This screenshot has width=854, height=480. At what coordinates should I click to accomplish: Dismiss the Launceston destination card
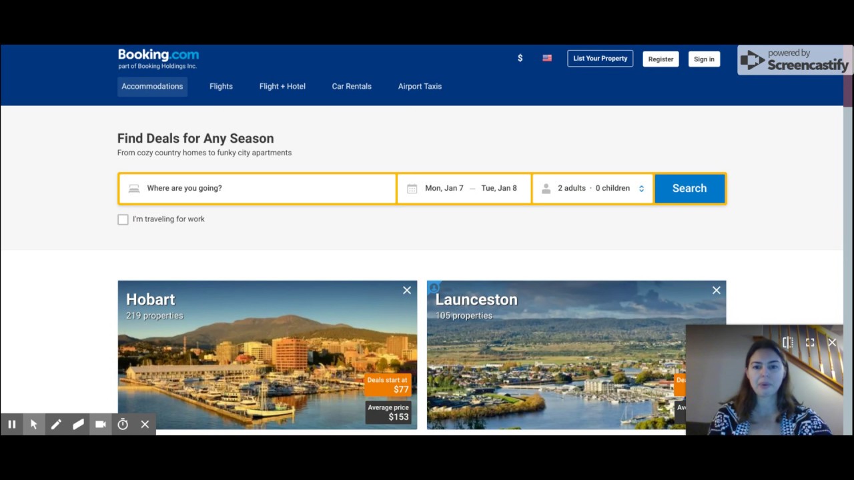pyautogui.click(x=717, y=290)
